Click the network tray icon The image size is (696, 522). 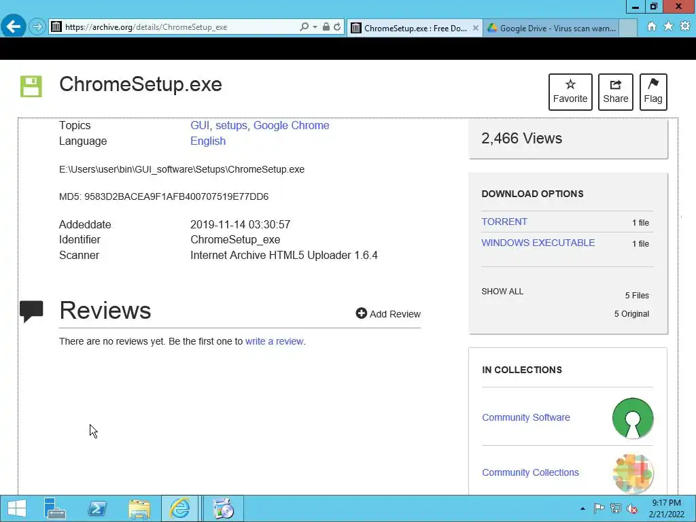click(x=616, y=508)
